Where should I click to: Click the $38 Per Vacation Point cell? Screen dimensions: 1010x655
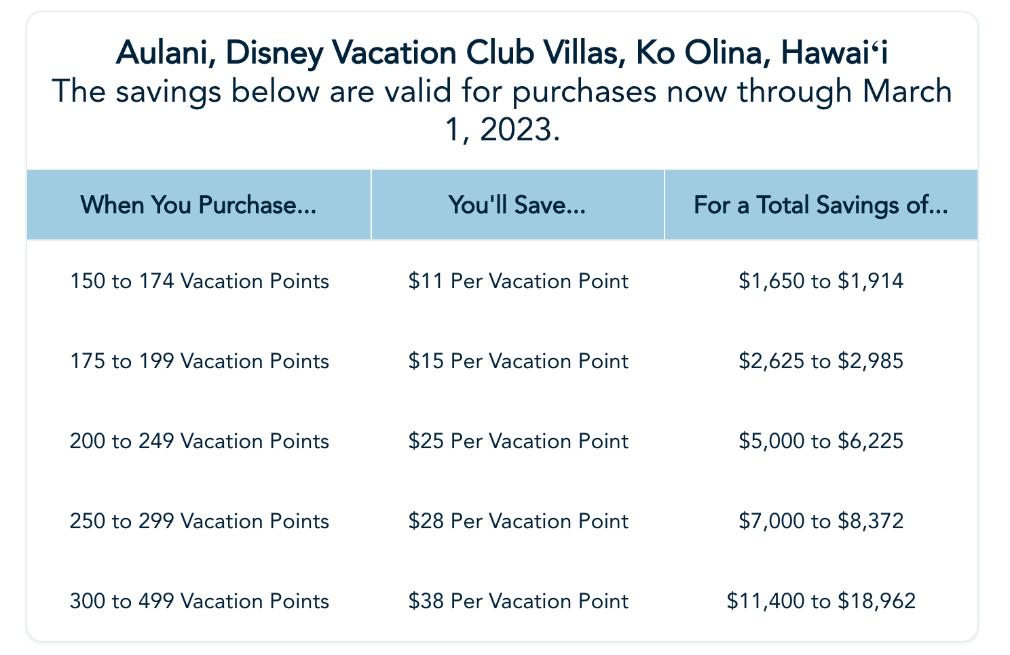[519, 601]
